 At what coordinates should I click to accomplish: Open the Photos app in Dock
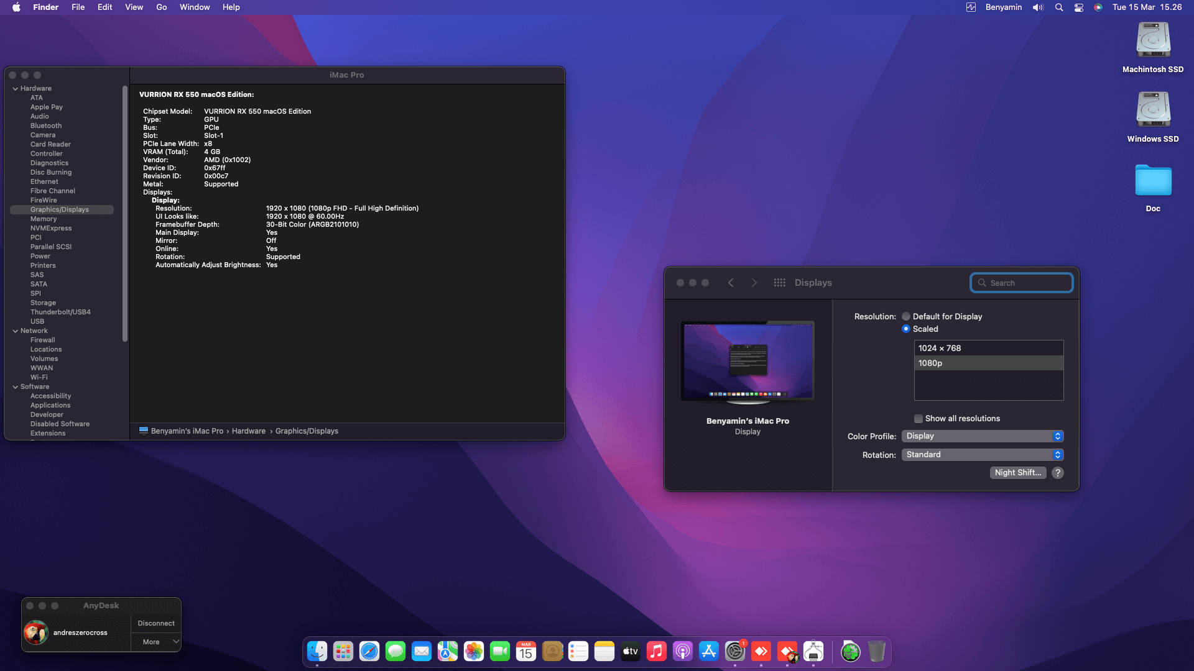click(474, 651)
